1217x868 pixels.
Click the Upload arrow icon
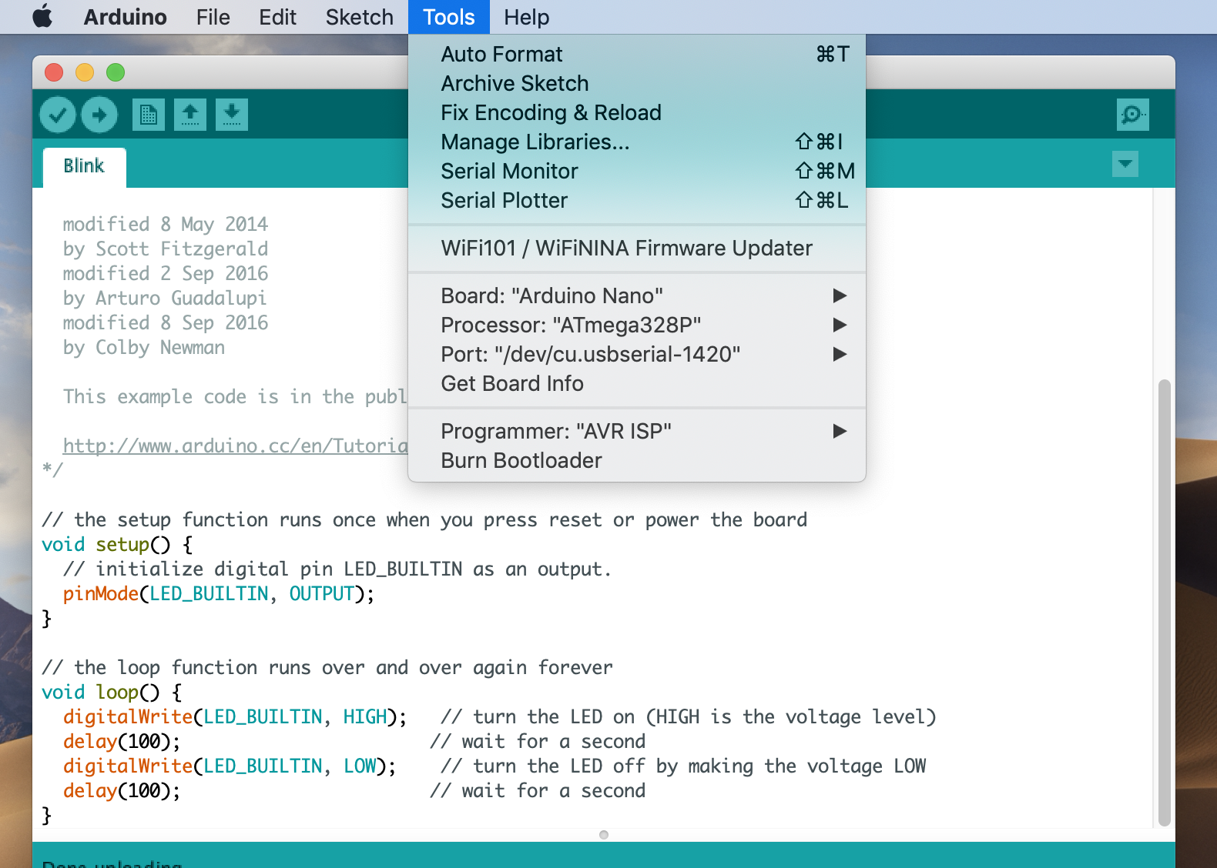(99, 115)
